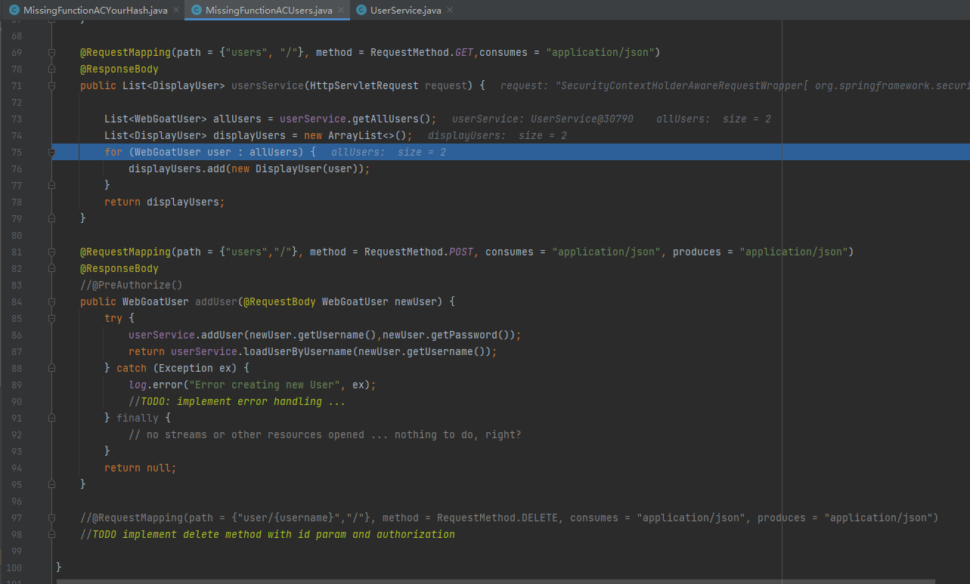The height and width of the screenshot is (584, 970).
Task: Click line number 94 in the gutter
Action: tap(17, 468)
